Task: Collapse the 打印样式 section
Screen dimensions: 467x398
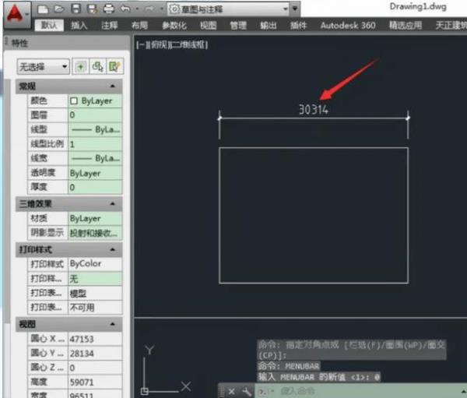Action: pos(113,249)
